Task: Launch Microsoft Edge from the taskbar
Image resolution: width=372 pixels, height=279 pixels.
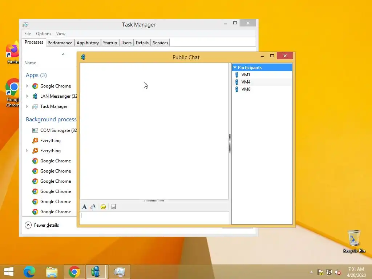Action: pyautogui.click(x=29, y=272)
